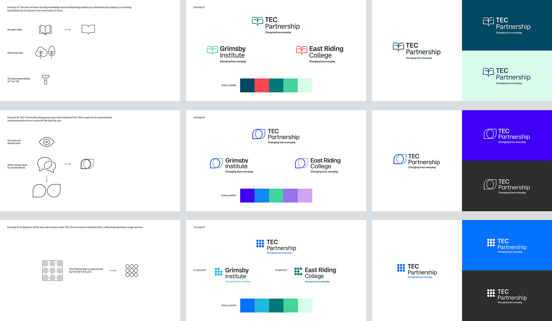Click the bright blue TEC Partnership panel
The height and width of the screenshot is (321, 552).
click(507, 245)
